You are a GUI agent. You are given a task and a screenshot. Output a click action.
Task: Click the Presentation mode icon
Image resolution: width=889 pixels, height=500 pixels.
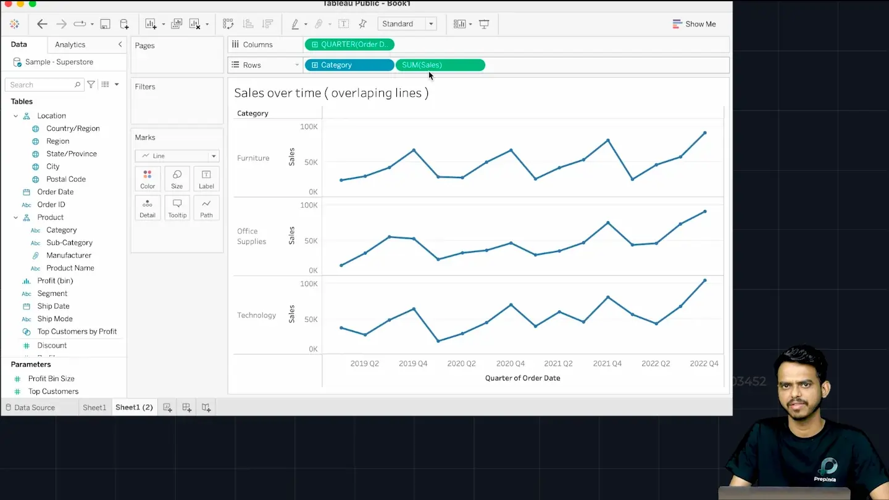[484, 24]
